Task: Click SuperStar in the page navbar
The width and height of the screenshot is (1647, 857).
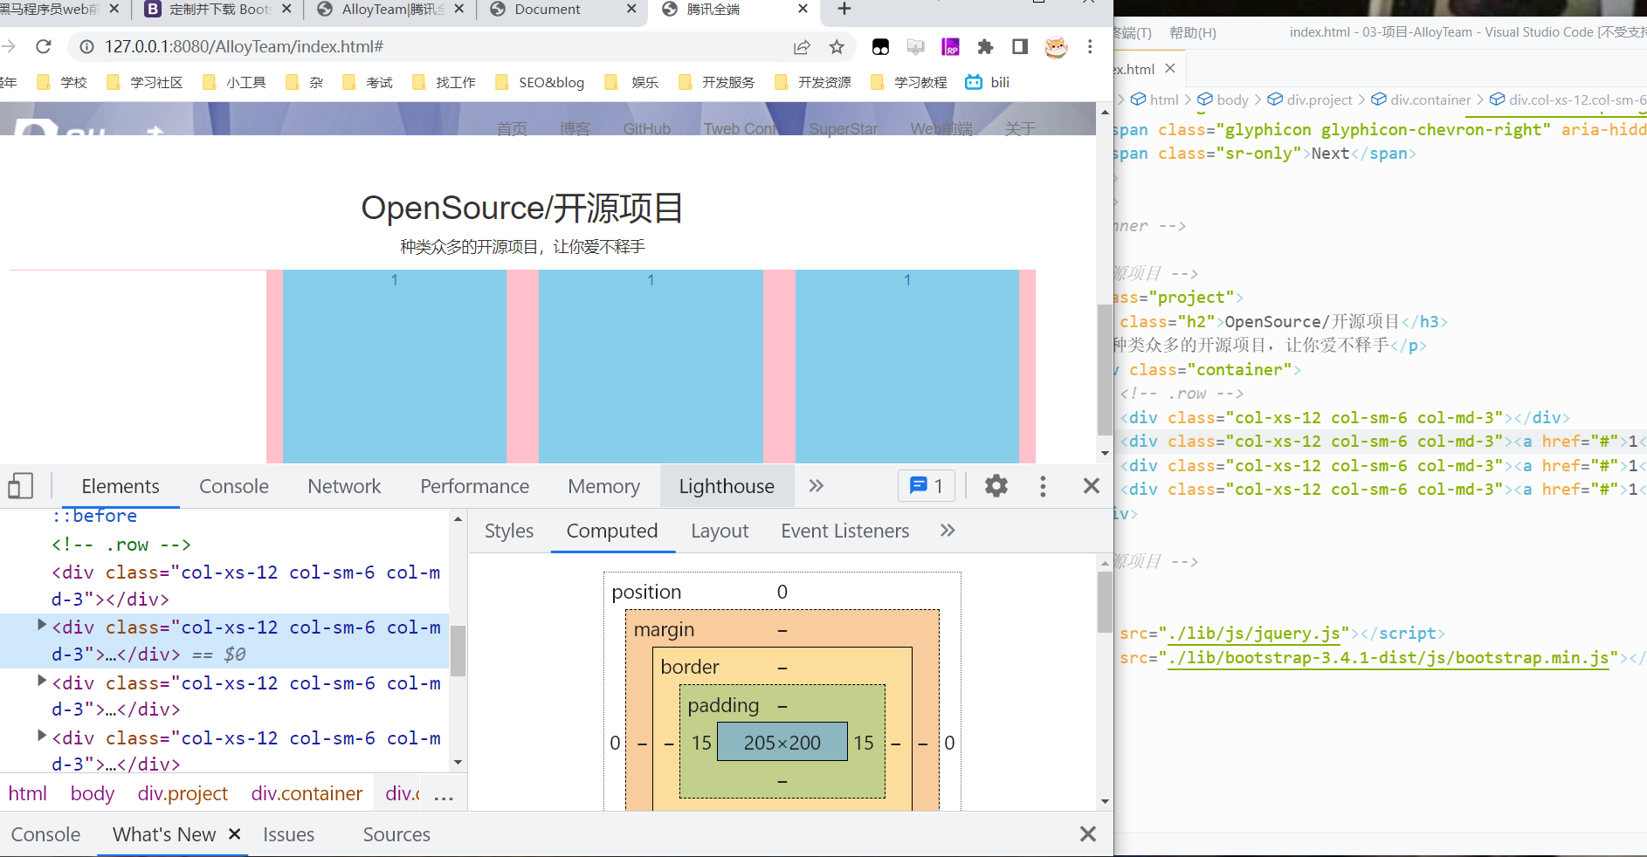Action: [x=844, y=128]
